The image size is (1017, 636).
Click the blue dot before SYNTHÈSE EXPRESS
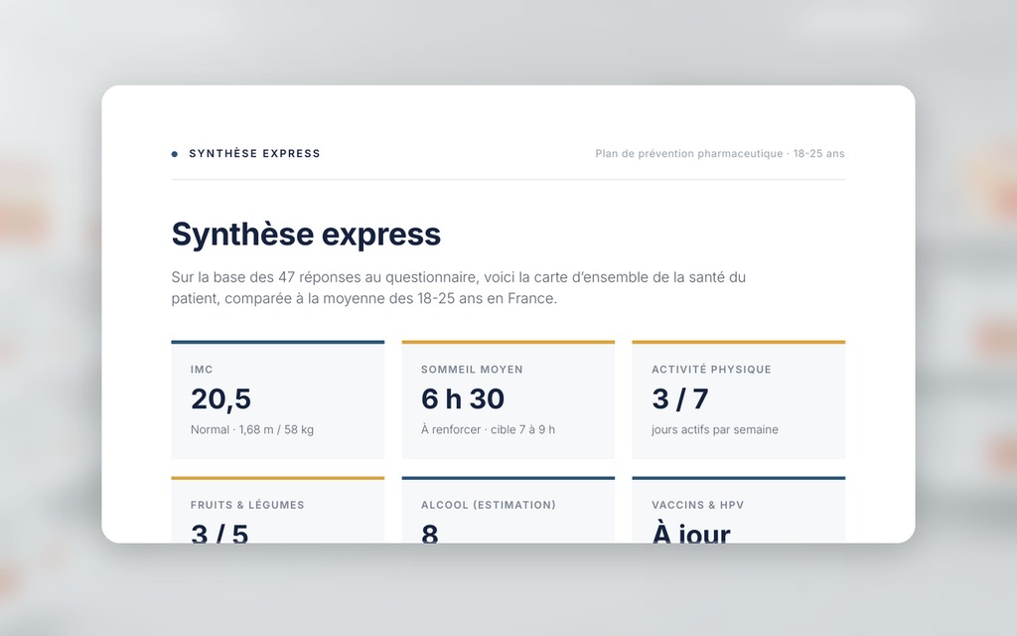(x=175, y=154)
